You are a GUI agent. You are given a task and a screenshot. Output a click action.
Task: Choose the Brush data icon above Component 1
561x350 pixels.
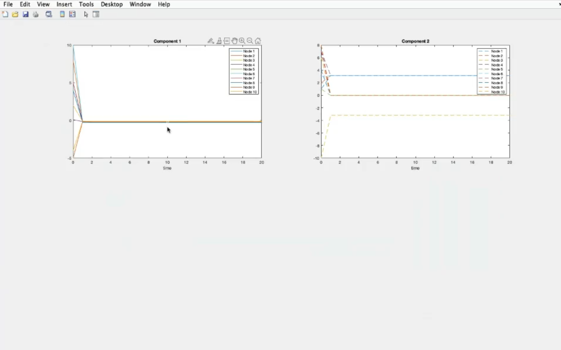pos(219,41)
